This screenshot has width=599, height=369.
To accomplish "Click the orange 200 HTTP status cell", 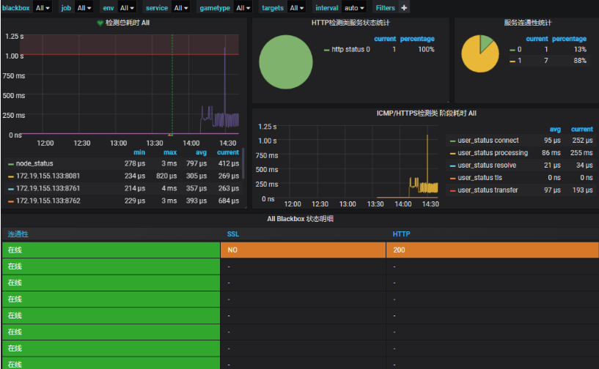I will [491, 250].
